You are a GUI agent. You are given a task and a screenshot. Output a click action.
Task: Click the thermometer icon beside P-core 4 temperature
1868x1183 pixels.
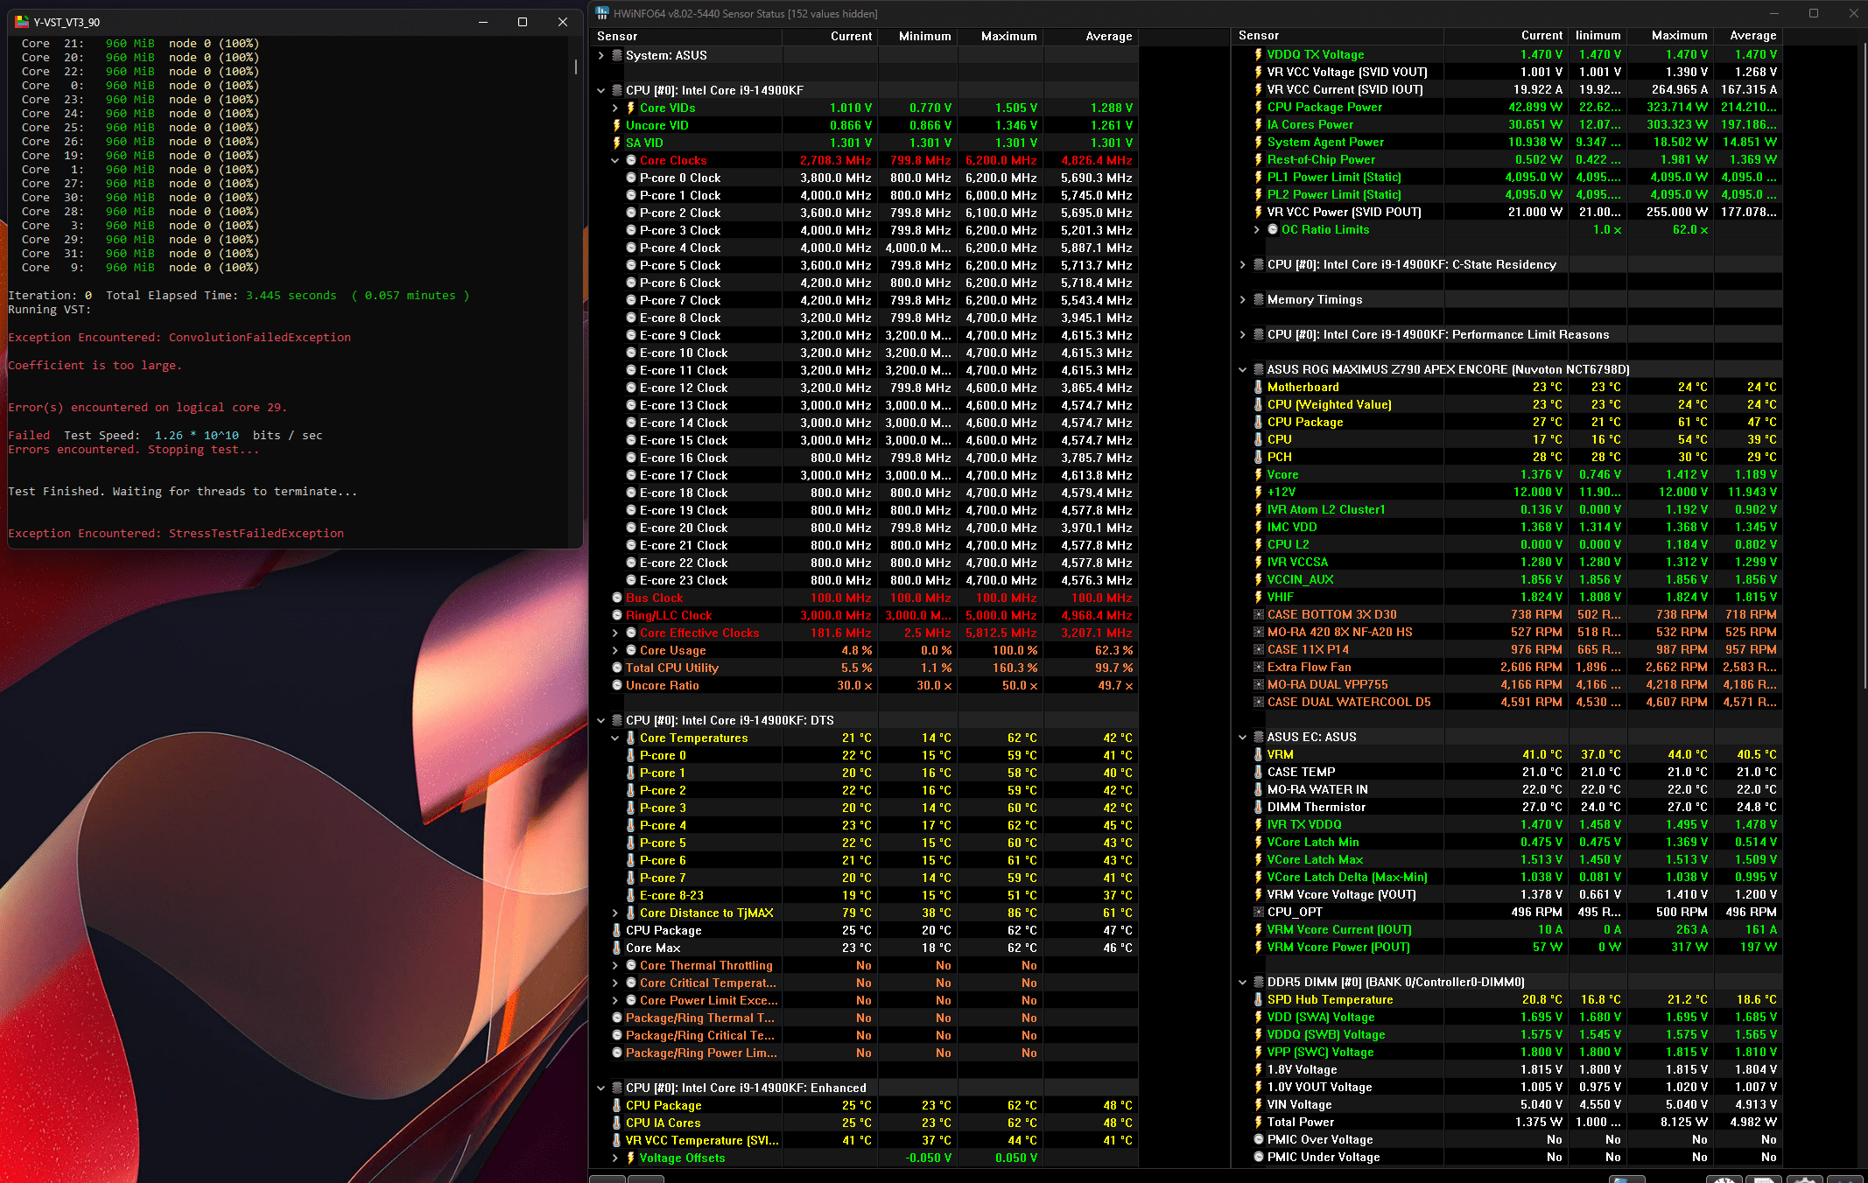[x=631, y=825]
